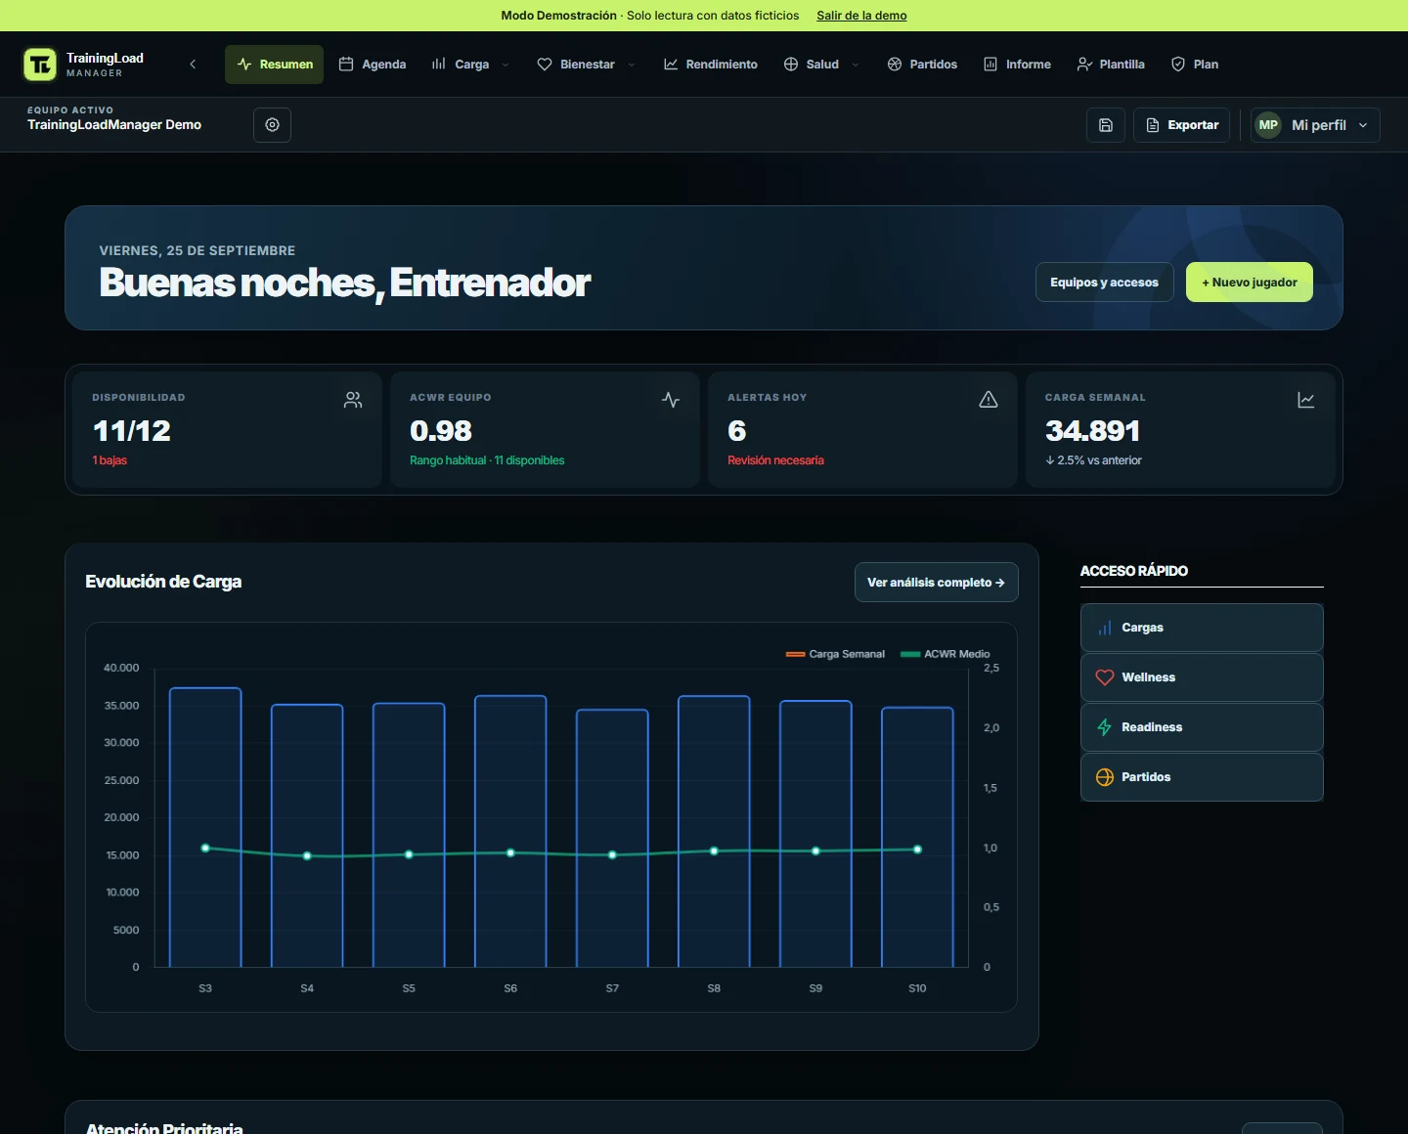Click the 11/12 availability value

(x=131, y=431)
